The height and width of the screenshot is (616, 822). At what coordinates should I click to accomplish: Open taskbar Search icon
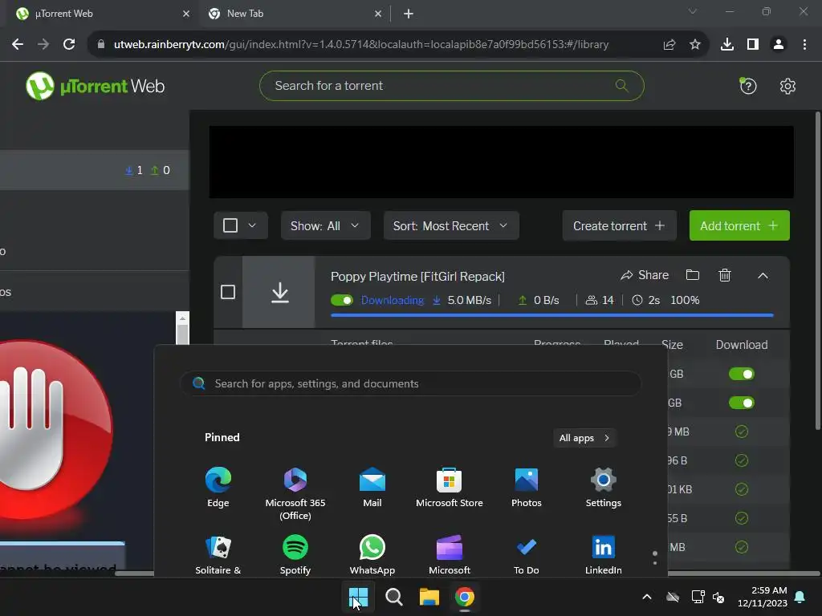(393, 597)
